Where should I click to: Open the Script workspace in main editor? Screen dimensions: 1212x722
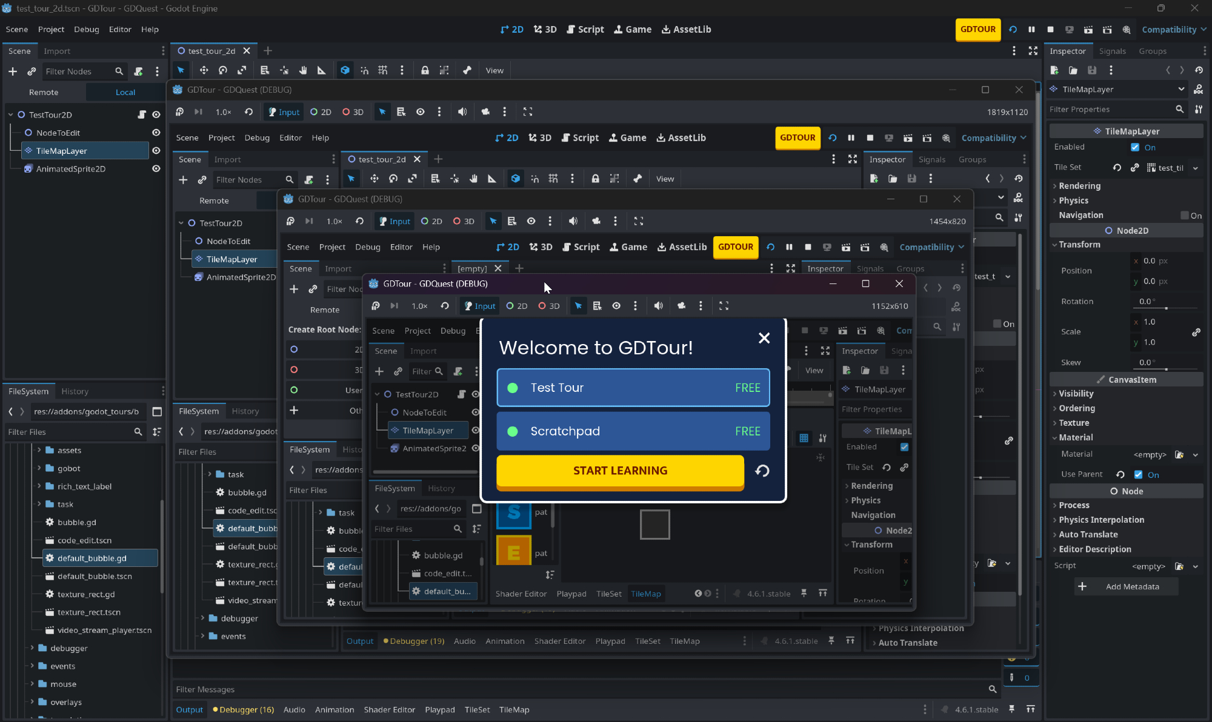coord(585,29)
